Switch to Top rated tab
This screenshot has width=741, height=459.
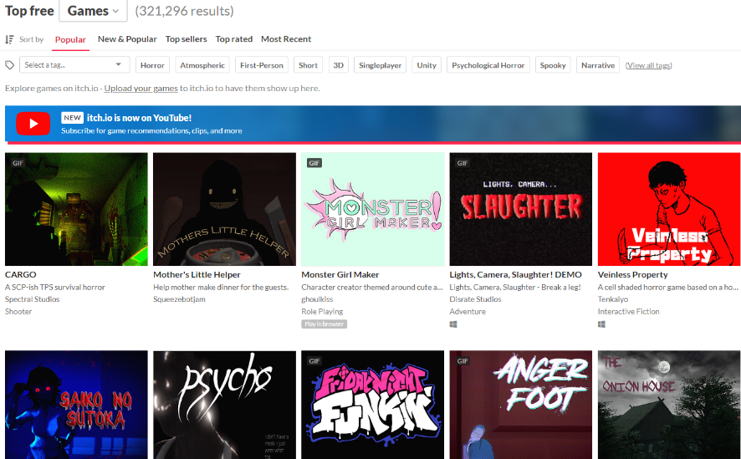click(x=234, y=39)
